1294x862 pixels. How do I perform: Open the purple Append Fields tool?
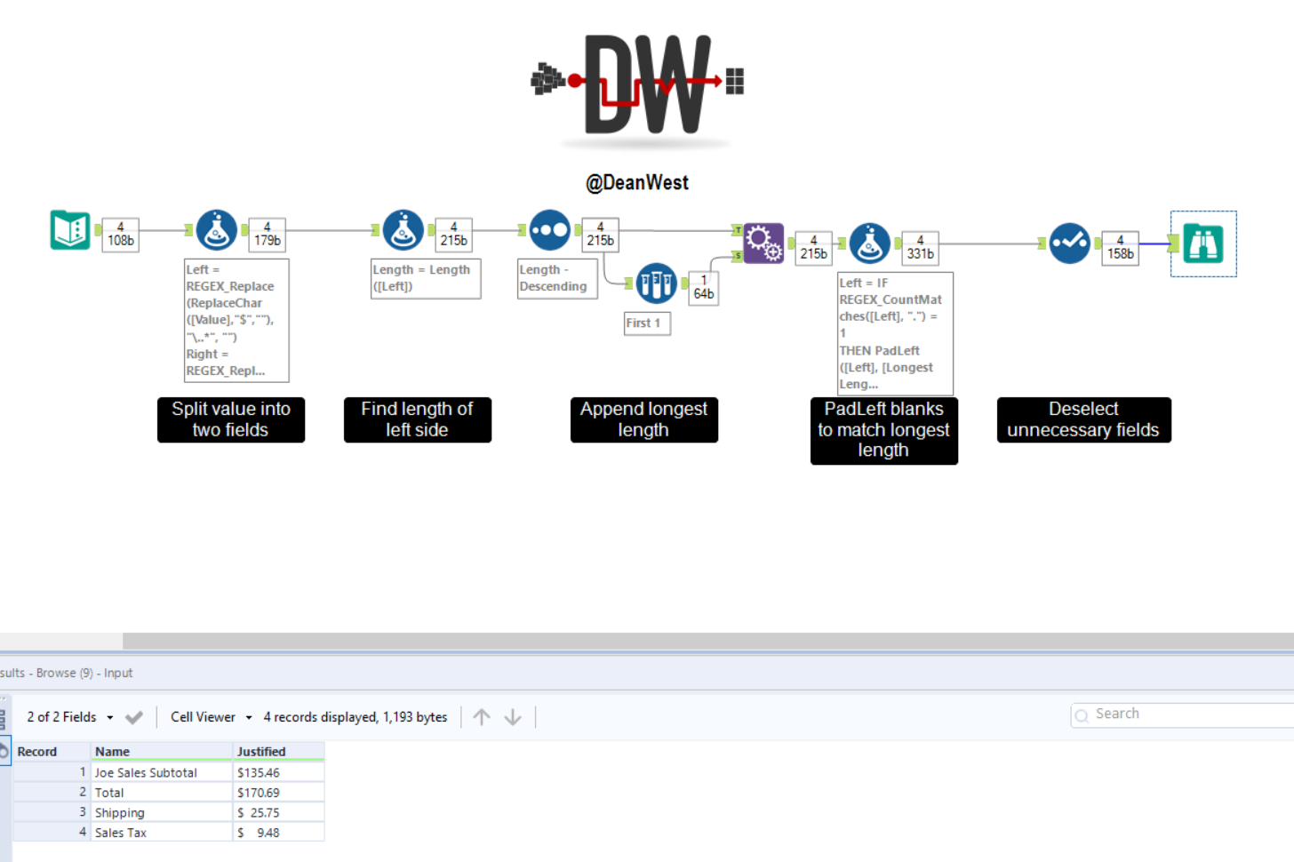(763, 241)
